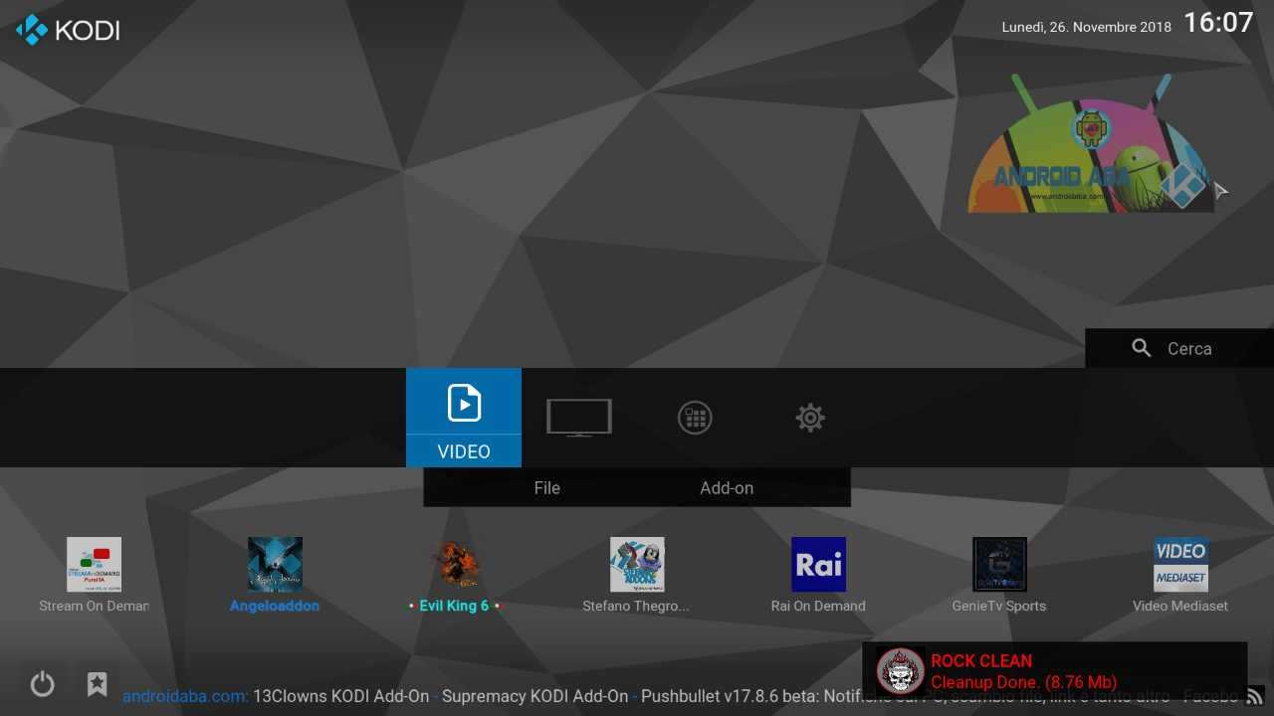1274x716 pixels.
Task: Launch the Angeloaddon add-on icon
Action: point(275,565)
